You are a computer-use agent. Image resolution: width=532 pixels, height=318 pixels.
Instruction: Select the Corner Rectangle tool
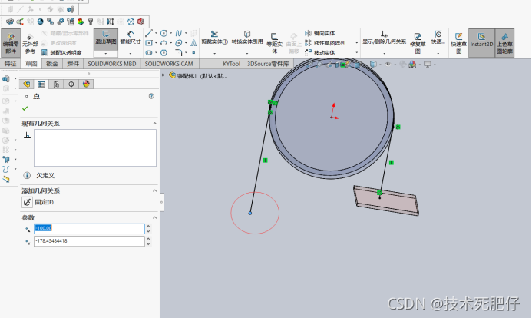tap(149, 43)
